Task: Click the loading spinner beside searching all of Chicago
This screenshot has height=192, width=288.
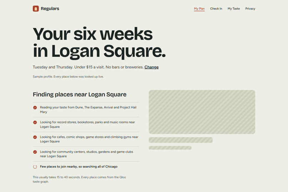Action: pos(35,167)
